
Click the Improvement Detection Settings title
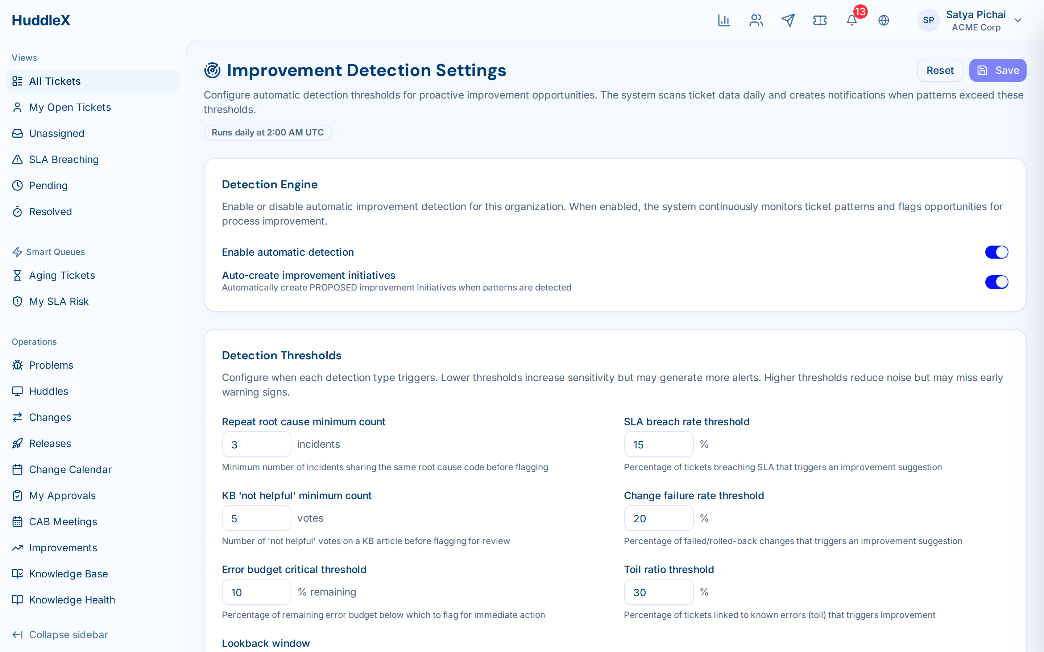click(367, 70)
